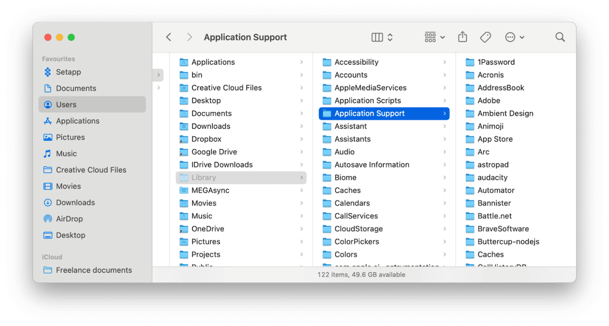Open Finder search magnifier
The image size is (609, 326).
click(560, 37)
